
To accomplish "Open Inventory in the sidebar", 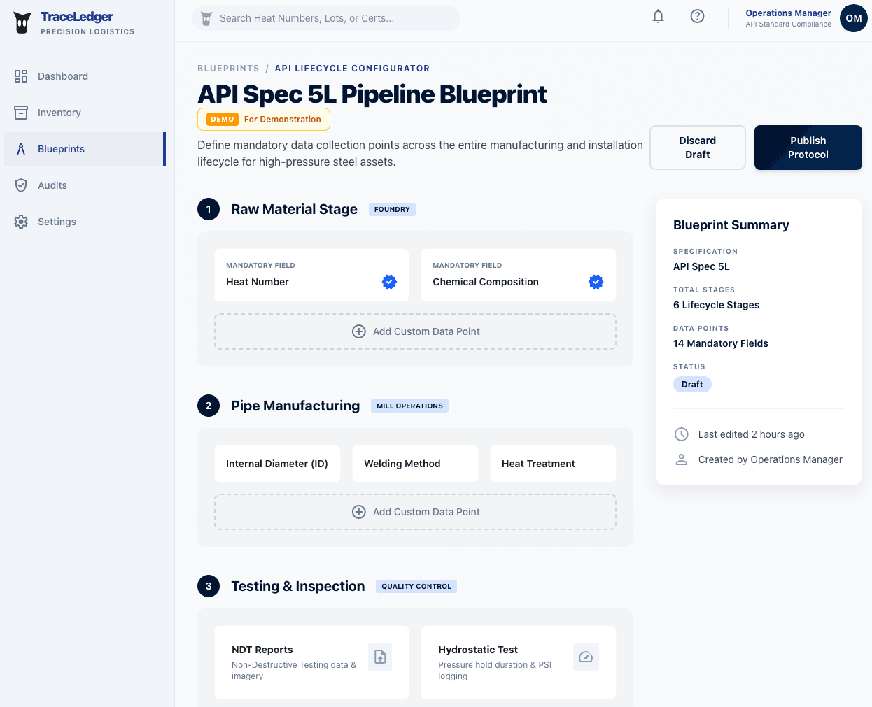I will (85, 113).
